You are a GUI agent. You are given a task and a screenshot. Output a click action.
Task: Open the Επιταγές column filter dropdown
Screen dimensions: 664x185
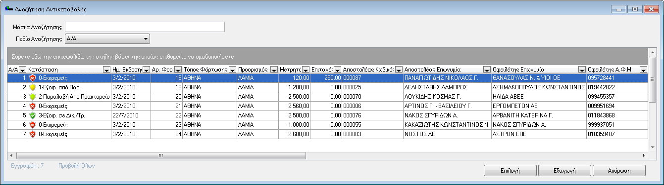pos(338,69)
